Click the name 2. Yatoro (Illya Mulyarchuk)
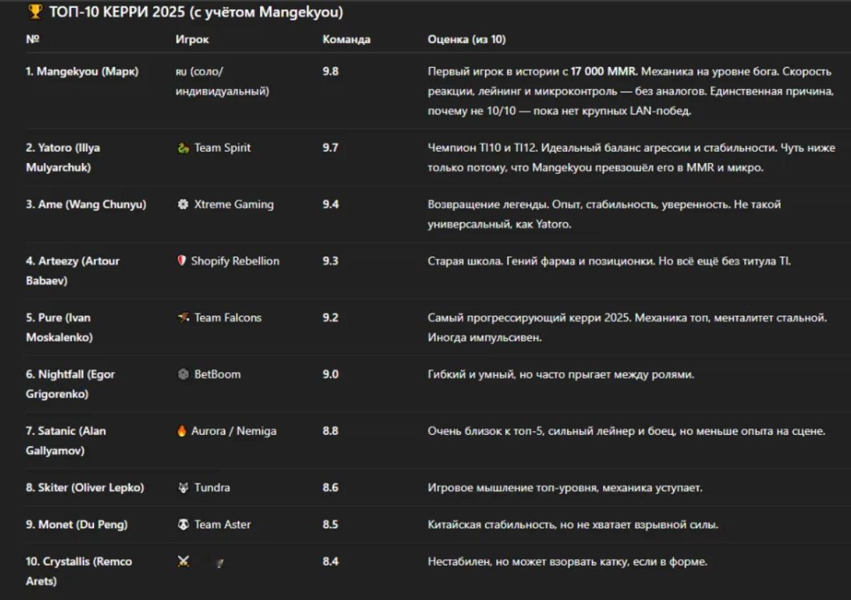The height and width of the screenshot is (600, 851). coord(65,158)
